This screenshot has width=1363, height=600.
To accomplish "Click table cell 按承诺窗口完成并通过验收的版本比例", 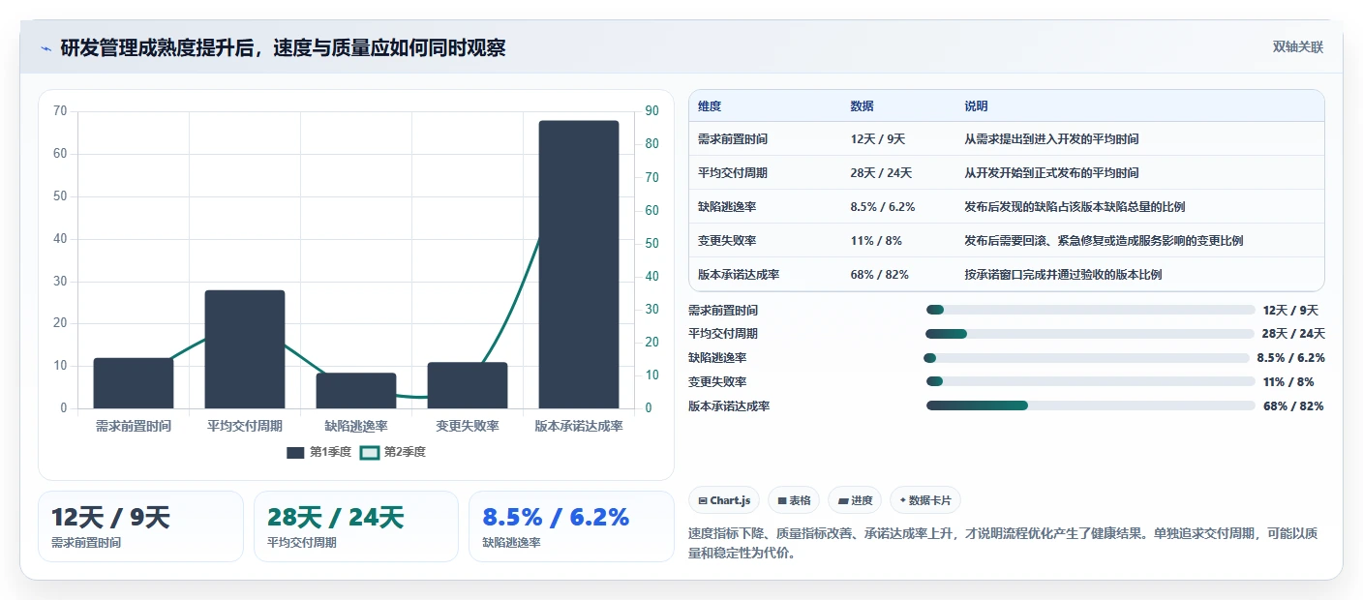I will tap(1063, 275).
